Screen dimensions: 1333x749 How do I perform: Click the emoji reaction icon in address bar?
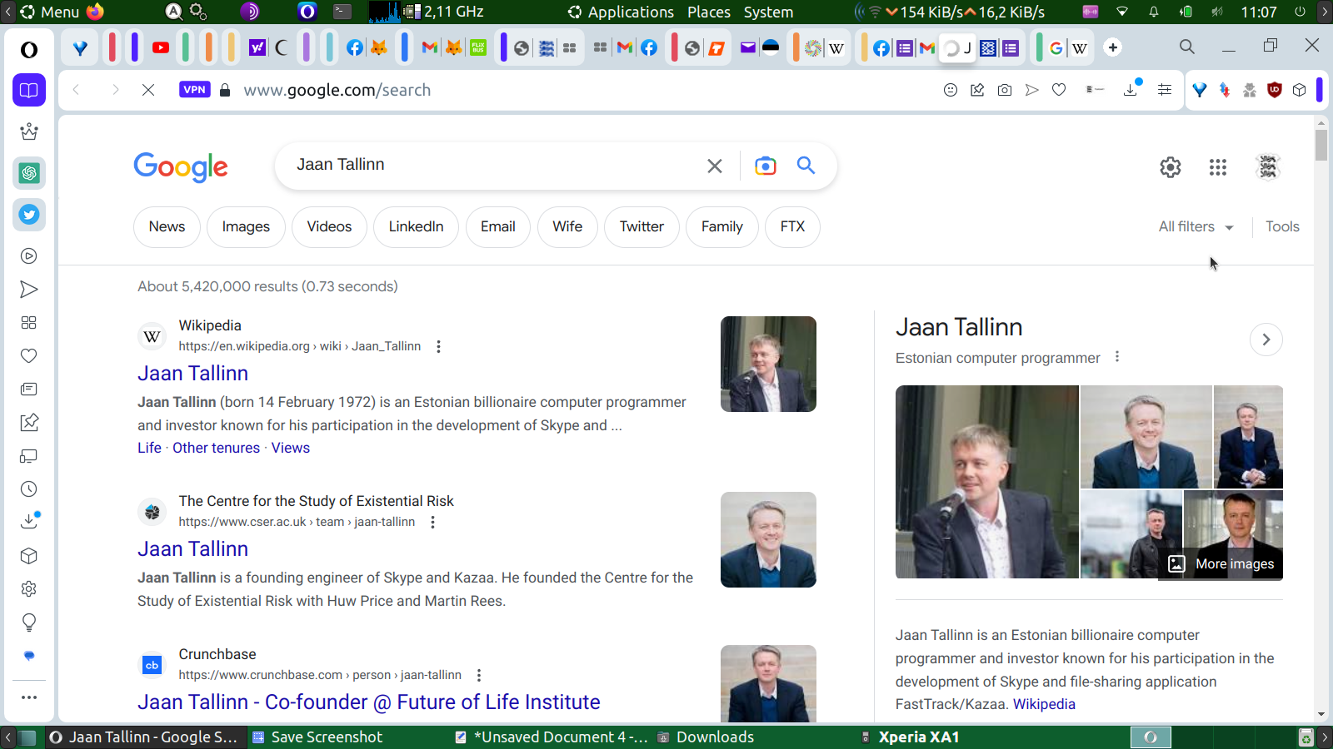pyautogui.click(x=951, y=90)
